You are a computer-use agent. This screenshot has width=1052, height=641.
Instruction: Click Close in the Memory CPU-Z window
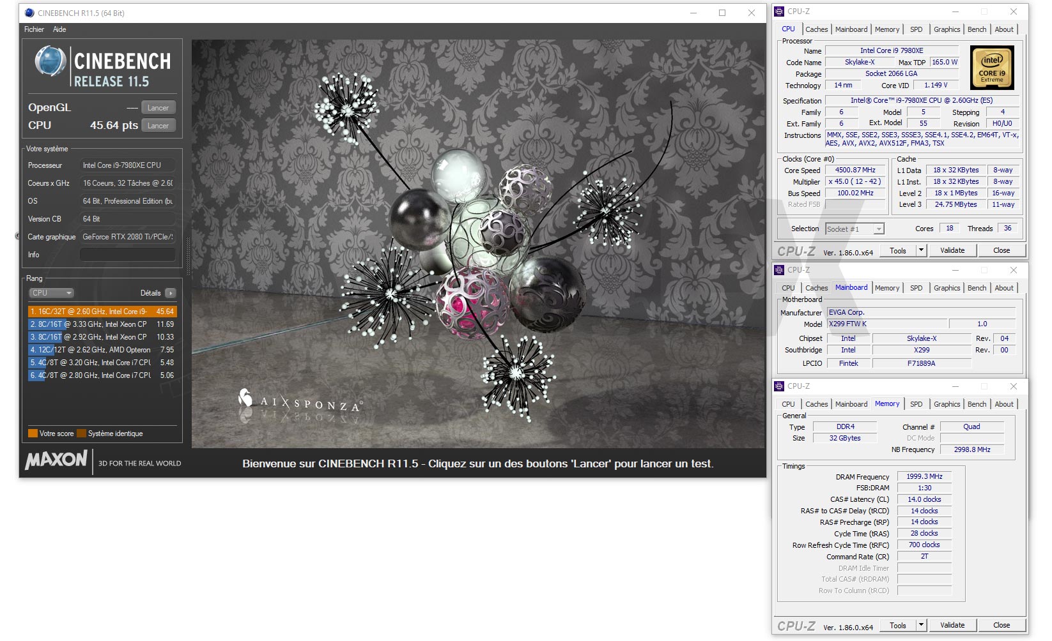coord(1002,626)
